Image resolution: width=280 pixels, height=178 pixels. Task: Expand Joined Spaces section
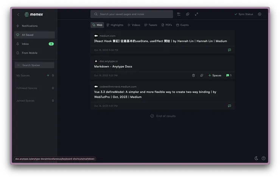point(25,101)
